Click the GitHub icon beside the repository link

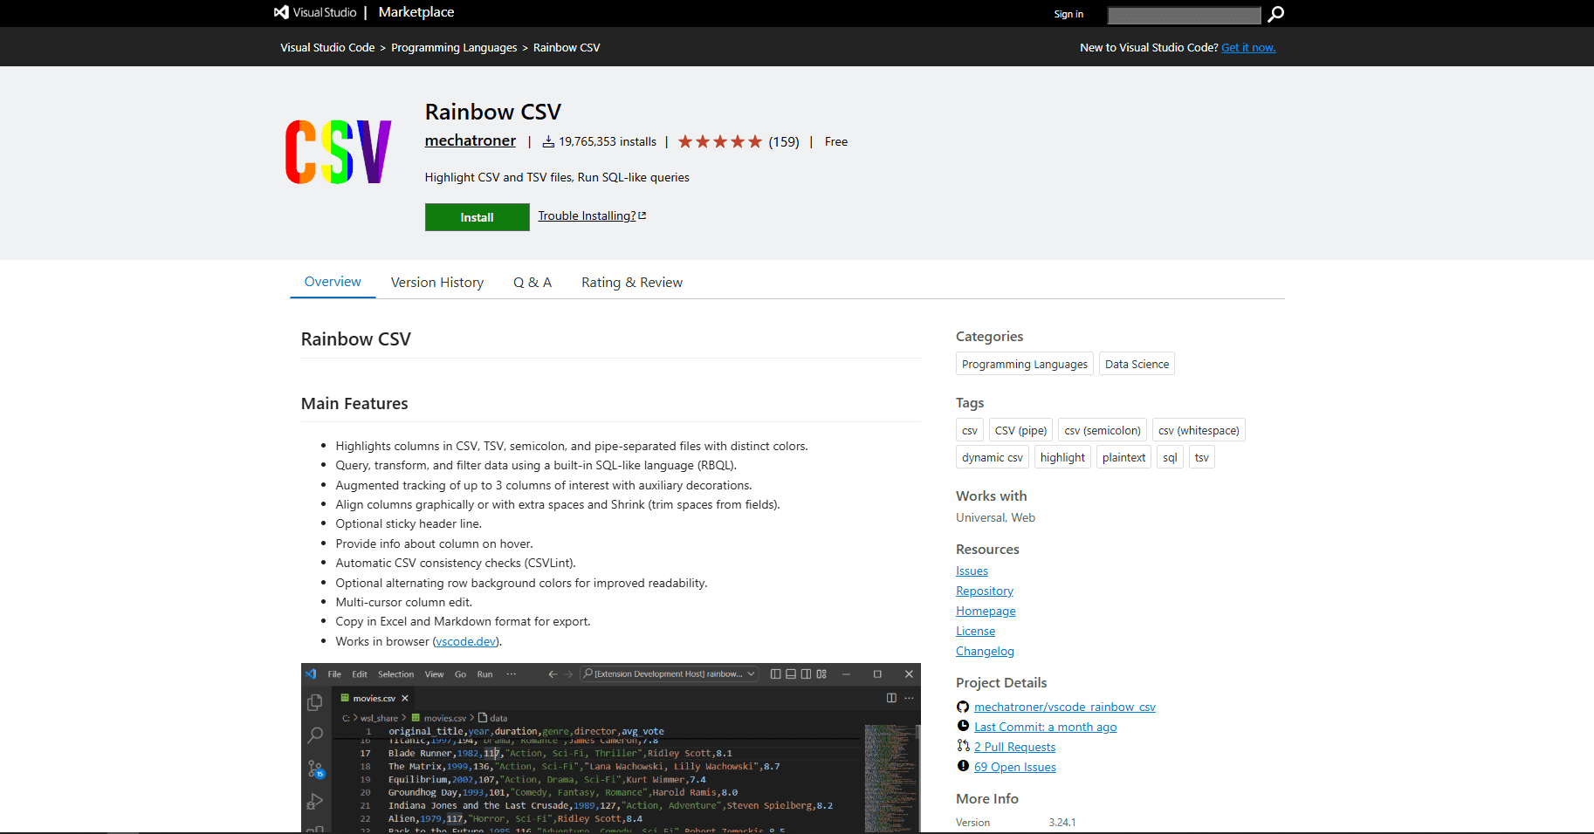click(963, 707)
